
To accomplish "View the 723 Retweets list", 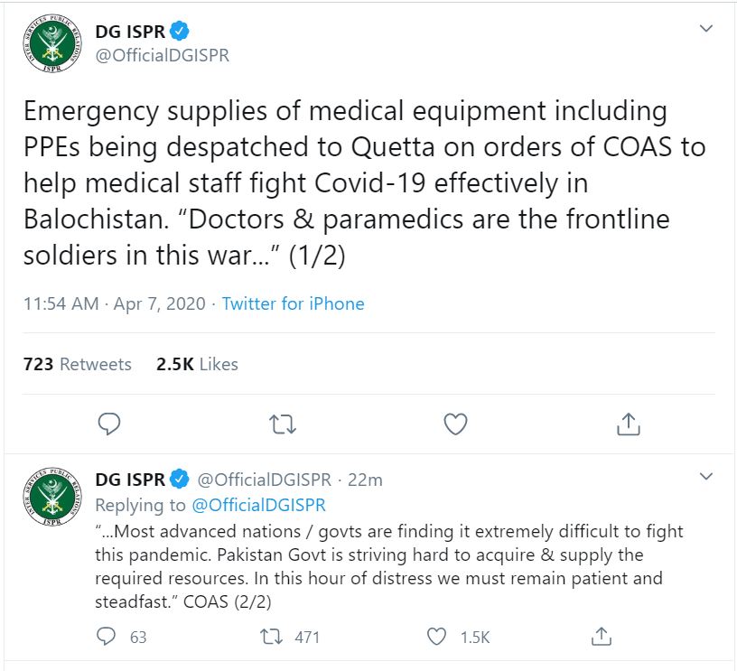I will 77,364.
